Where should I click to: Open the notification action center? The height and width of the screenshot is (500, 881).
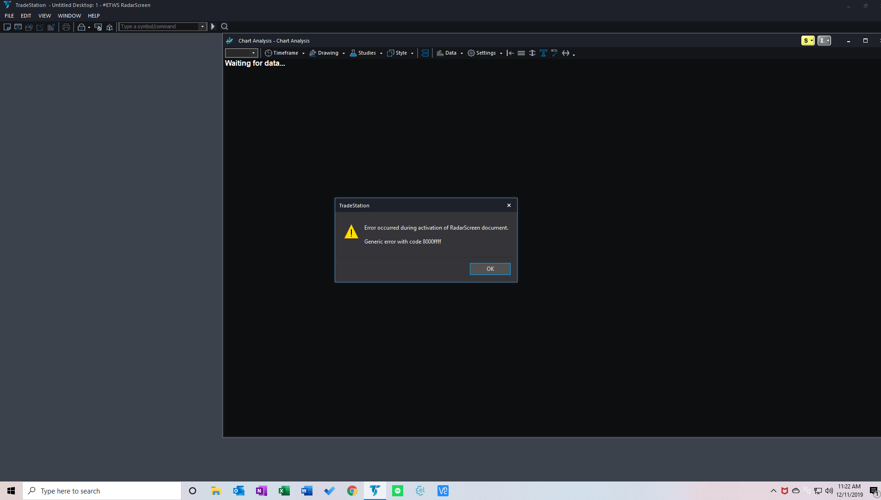tap(874, 491)
